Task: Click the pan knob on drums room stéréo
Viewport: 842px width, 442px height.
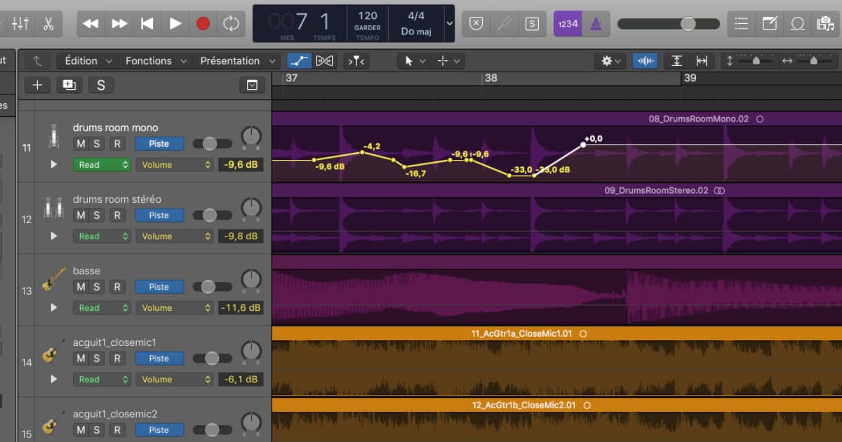Action: click(250, 208)
